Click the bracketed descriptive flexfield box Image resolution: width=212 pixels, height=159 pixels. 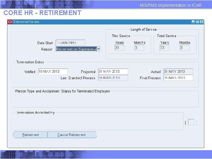tap(191, 122)
